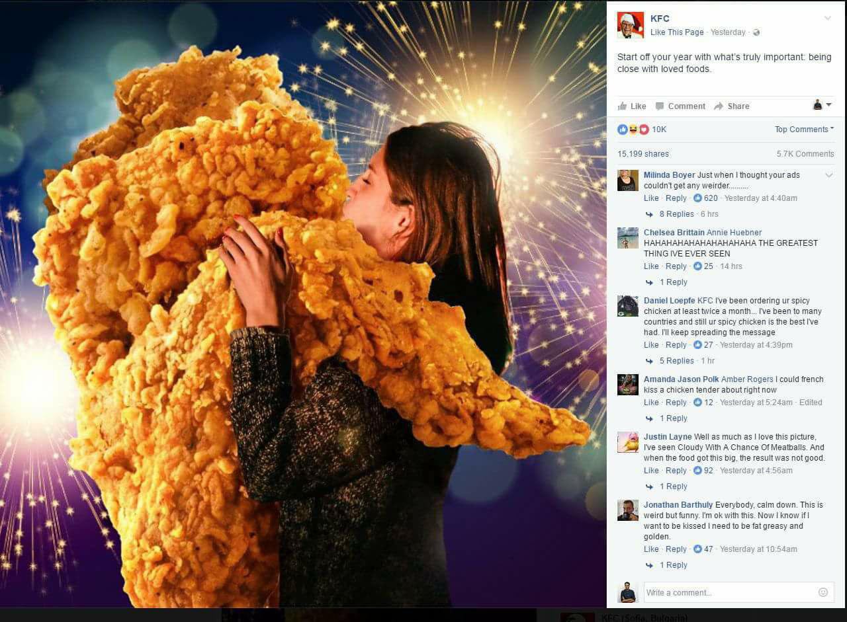This screenshot has width=847, height=622.
Task: Click Like This Page link
Action: click(677, 32)
